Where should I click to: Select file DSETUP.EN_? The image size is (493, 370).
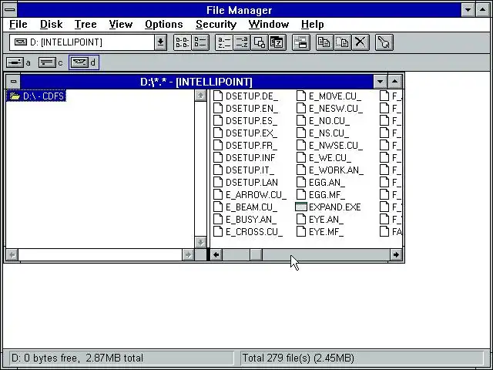pyautogui.click(x=246, y=108)
